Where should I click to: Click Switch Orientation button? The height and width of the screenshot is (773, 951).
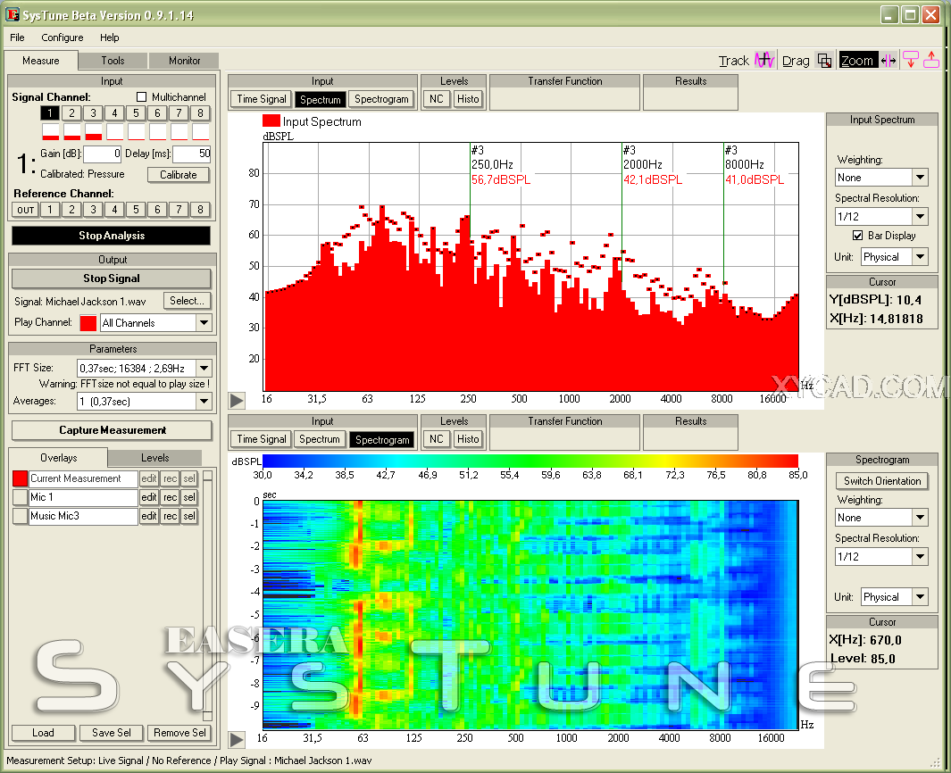click(x=882, y=481)
